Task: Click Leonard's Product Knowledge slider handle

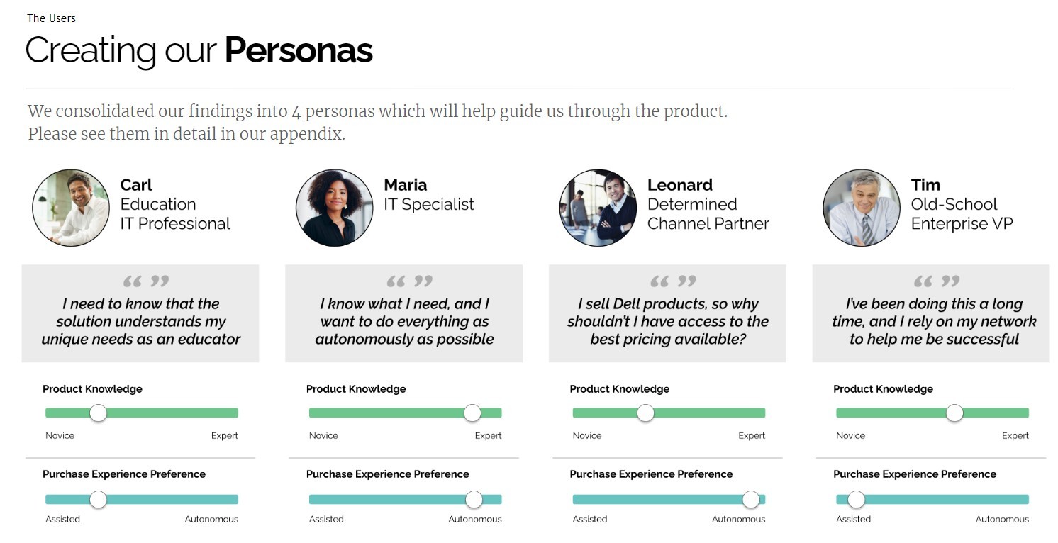Action: [645, 413]
